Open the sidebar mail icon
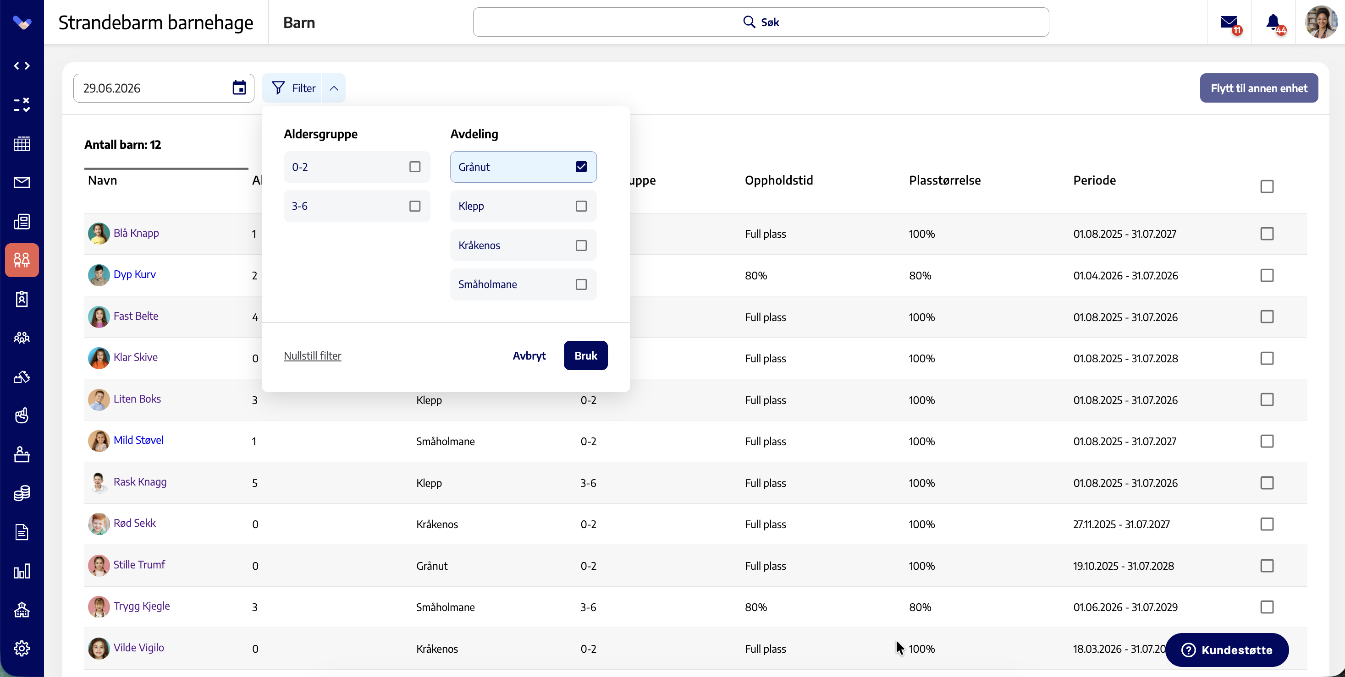The height and width of the screenshot is (677, 1345). click(22, 182)
